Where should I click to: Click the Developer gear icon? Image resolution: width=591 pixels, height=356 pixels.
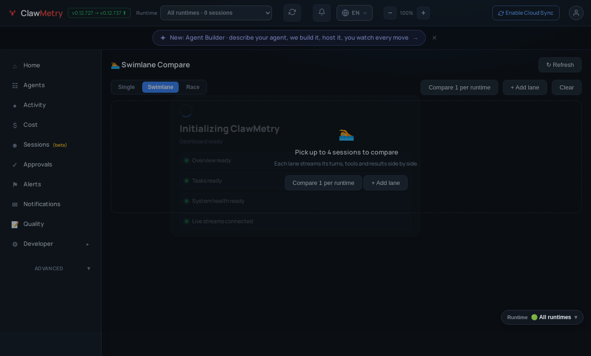(15, 244)
